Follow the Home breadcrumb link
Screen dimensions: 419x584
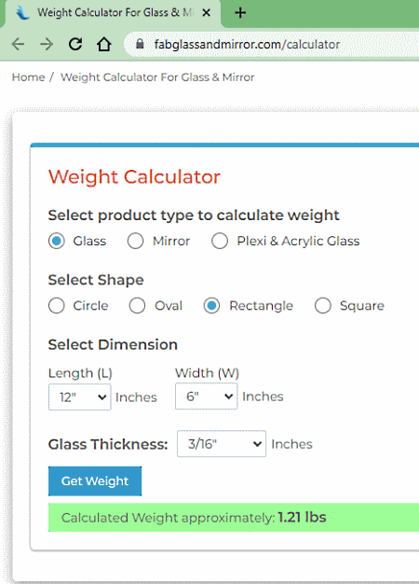[x=28, y=77]
